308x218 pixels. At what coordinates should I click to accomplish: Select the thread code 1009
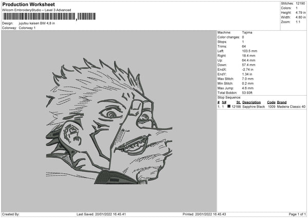272,106
